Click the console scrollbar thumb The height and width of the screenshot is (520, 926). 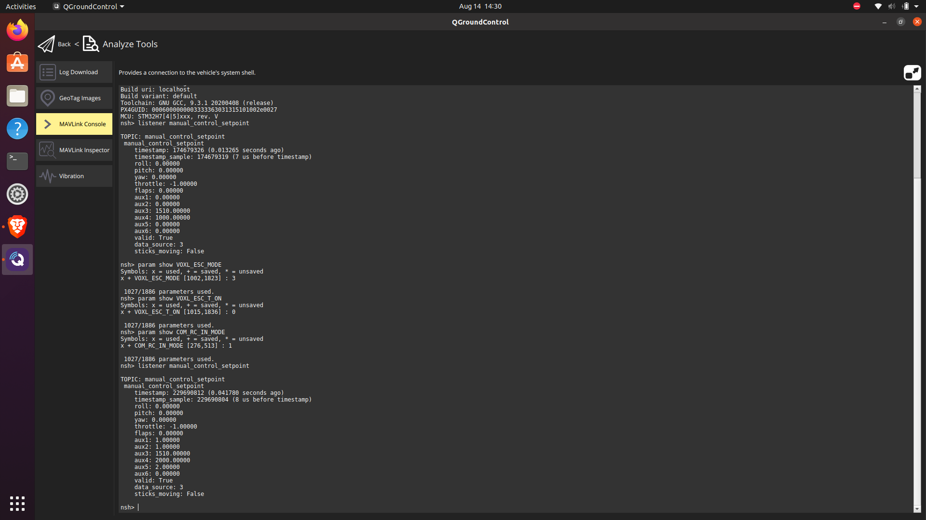click(917, 136)
